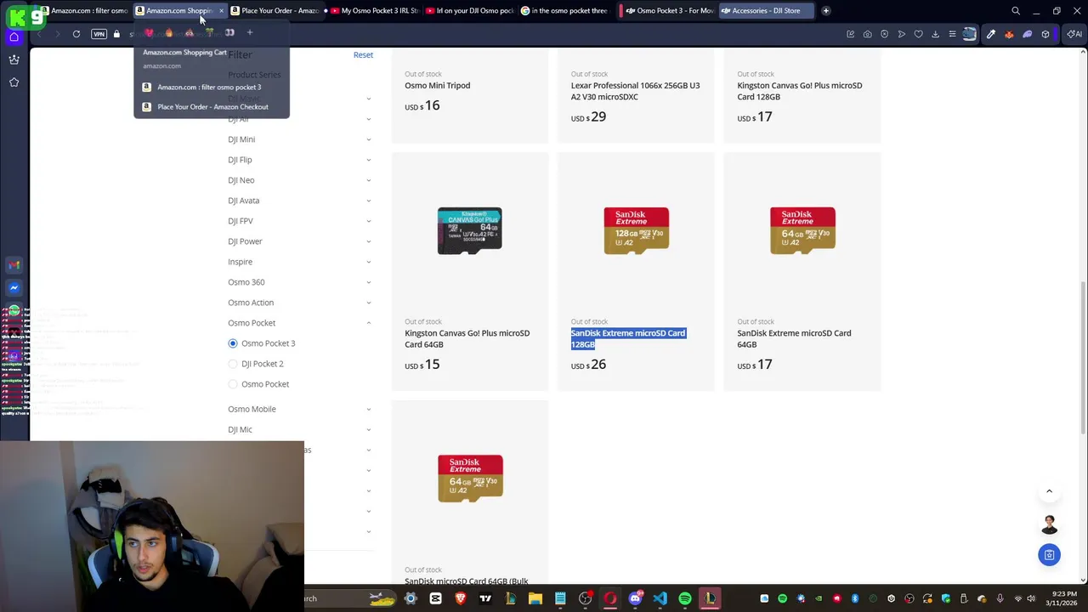Click the SanDisk 64GB Bulk card image
The height and width of the screenshot is (612, 1088).
click(x=470, y=478)
